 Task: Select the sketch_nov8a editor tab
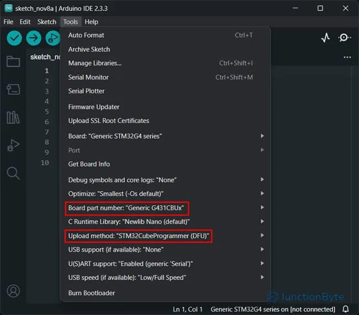click(45, 57)
